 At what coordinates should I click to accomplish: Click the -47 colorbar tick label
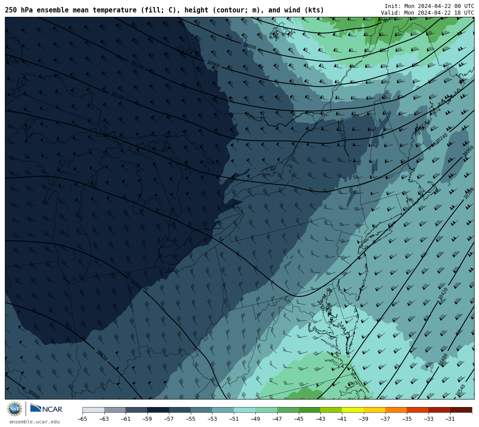(277, 419)
